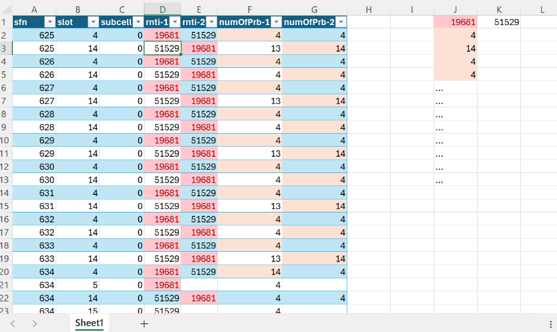Select row 21 header

pyautogui.click(x=6, y=285)
